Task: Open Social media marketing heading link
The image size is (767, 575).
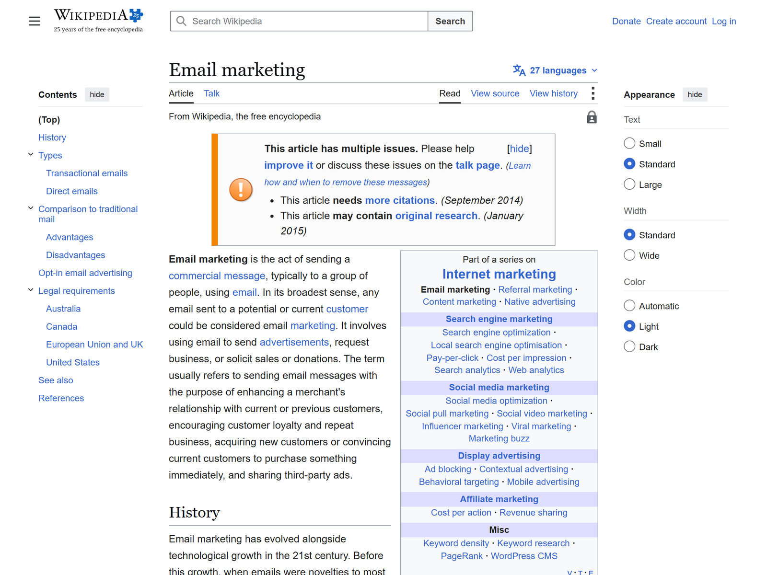Action: pos(499,387)
